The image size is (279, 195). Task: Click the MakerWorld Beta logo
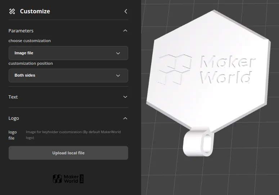tap(68, 179)
